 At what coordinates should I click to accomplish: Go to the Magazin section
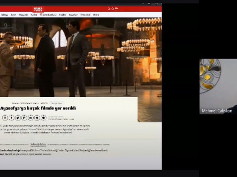23,15
